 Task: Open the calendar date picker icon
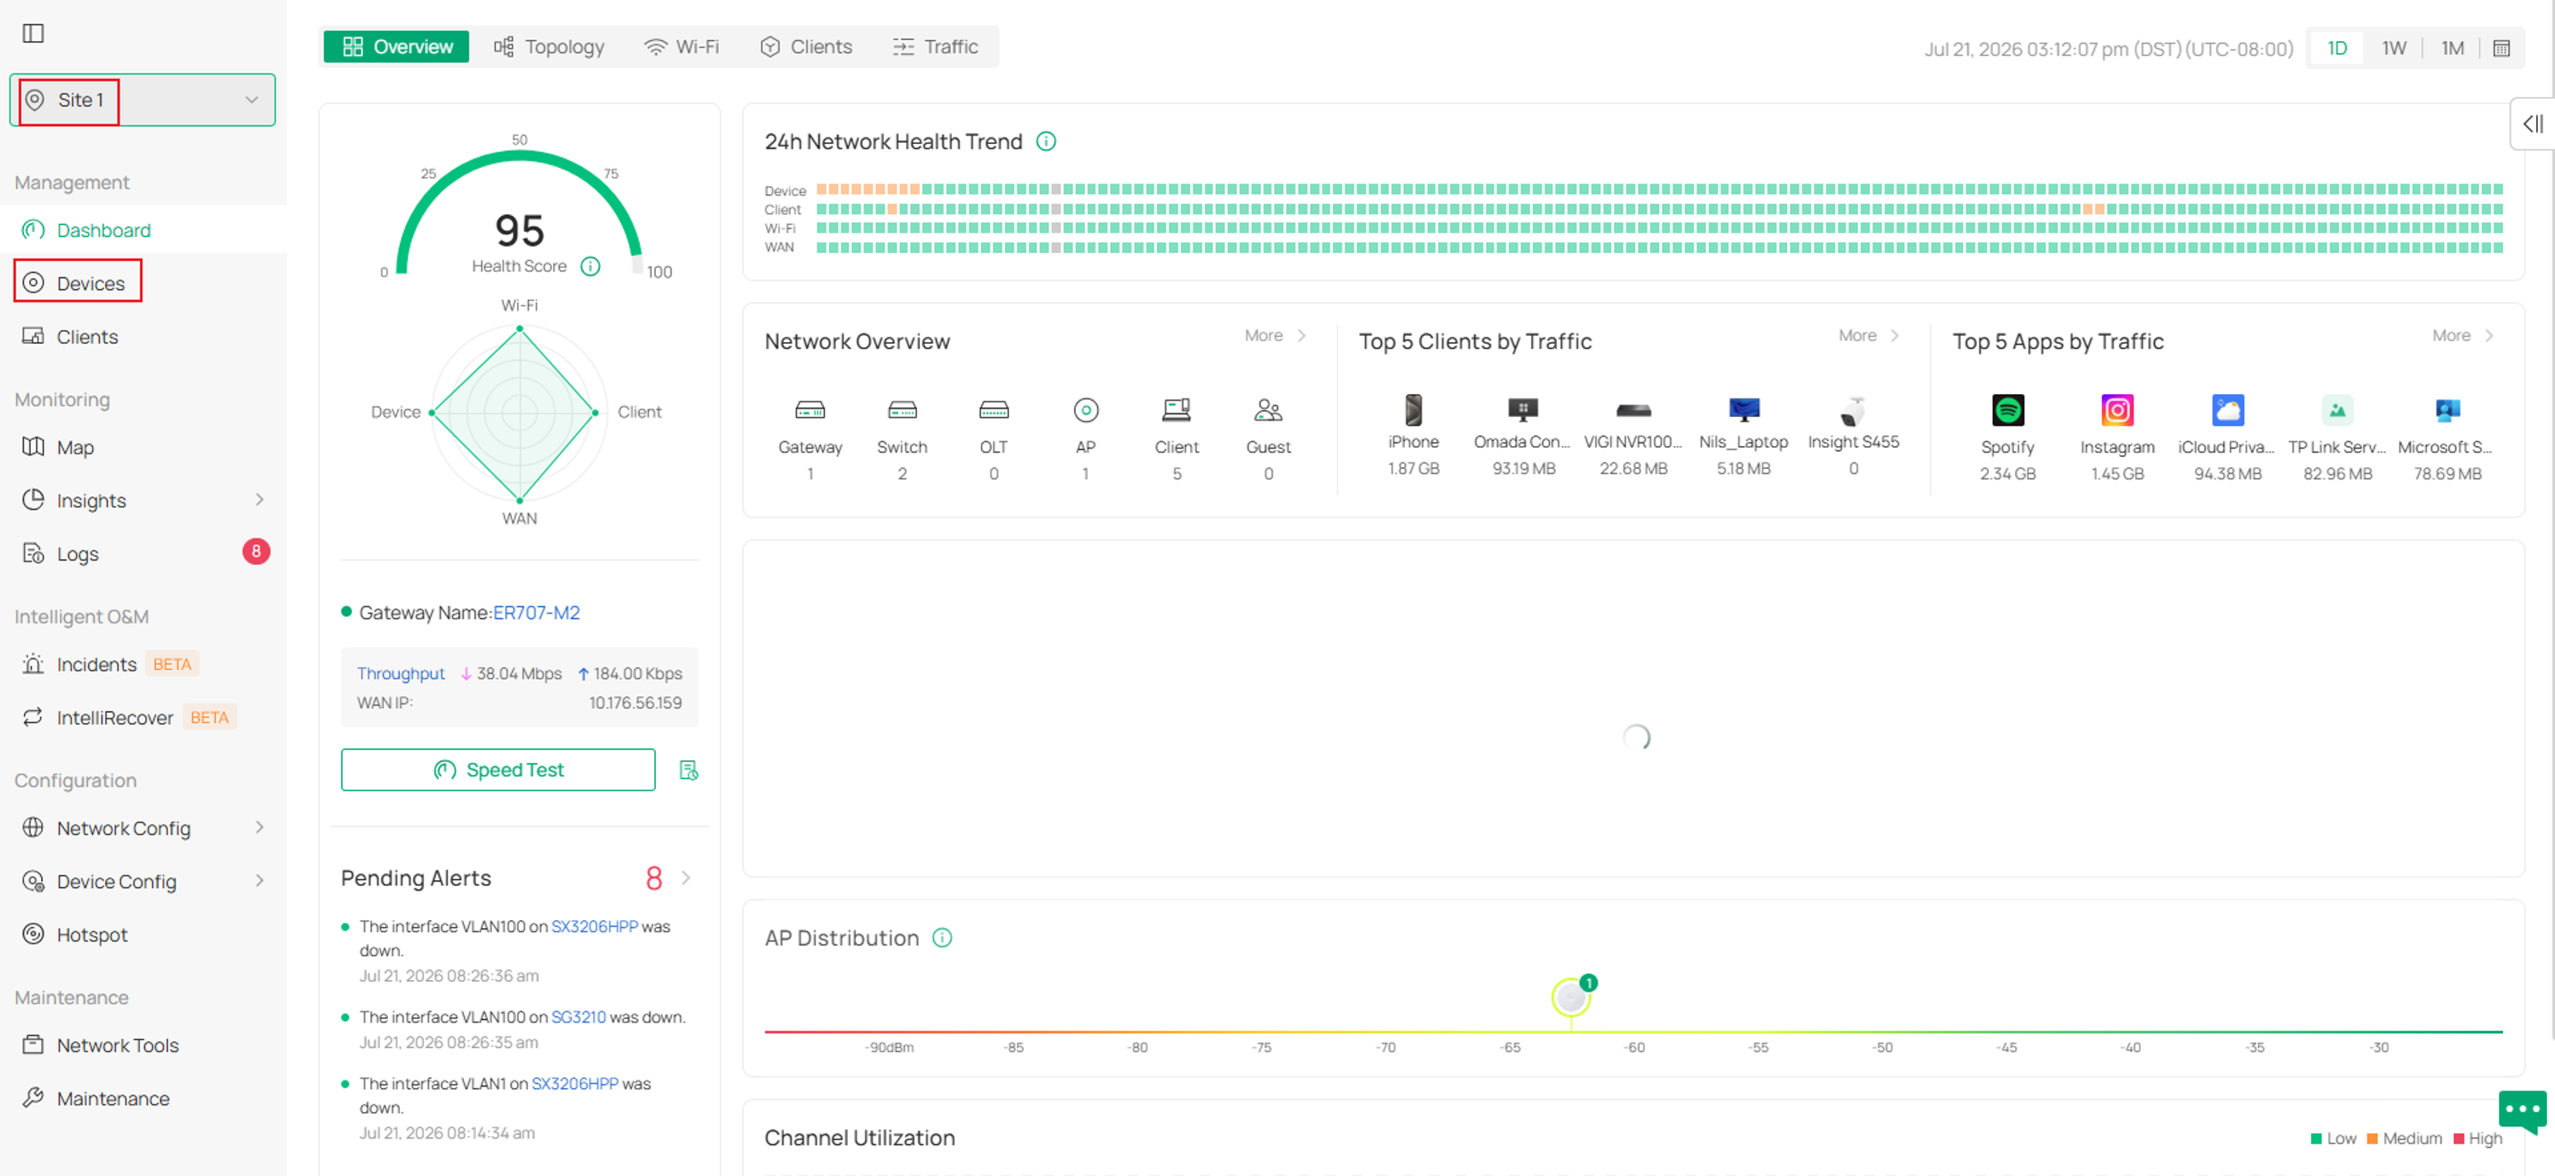(x=2501, y=48)
